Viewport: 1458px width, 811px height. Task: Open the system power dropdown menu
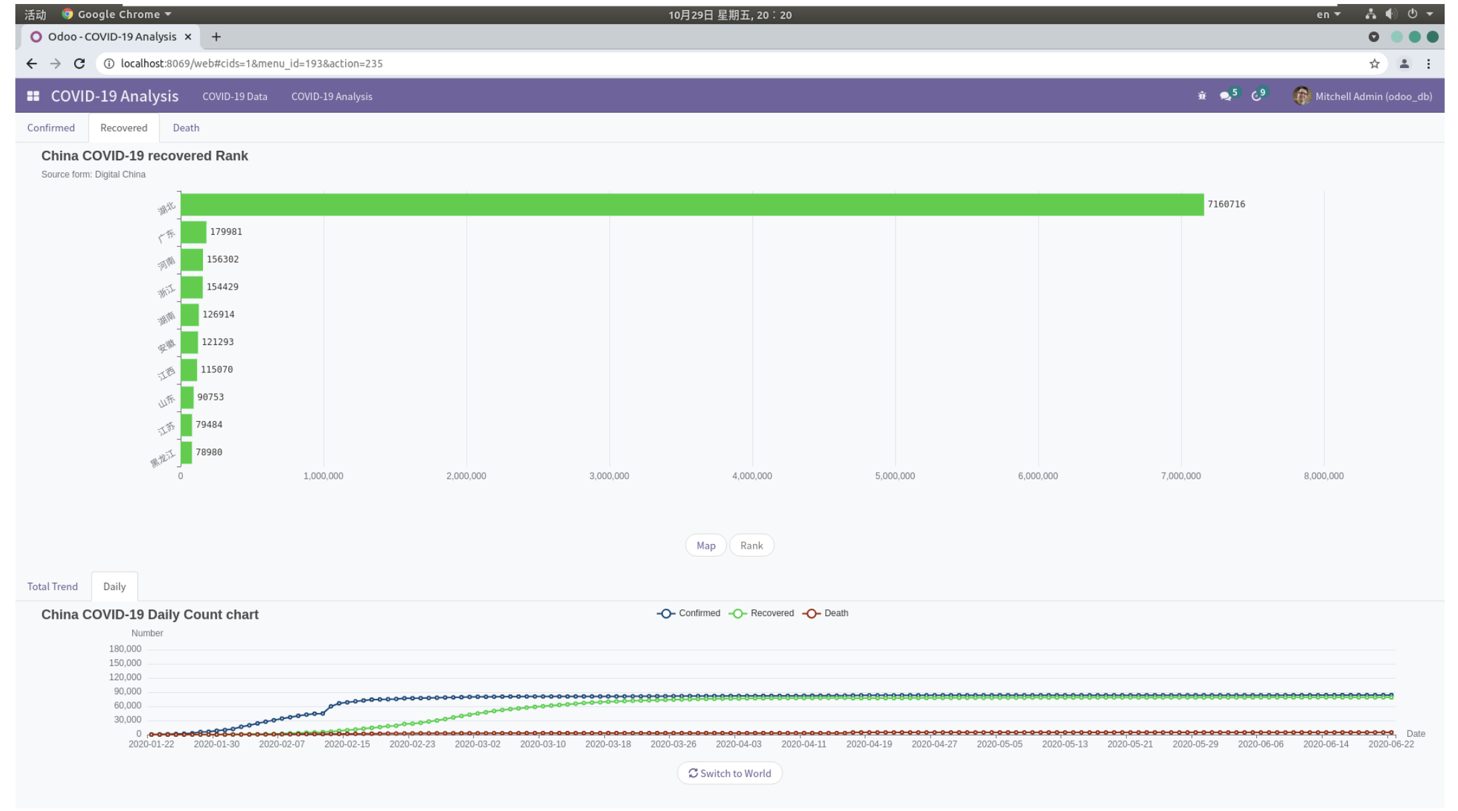click(1415, 13)
